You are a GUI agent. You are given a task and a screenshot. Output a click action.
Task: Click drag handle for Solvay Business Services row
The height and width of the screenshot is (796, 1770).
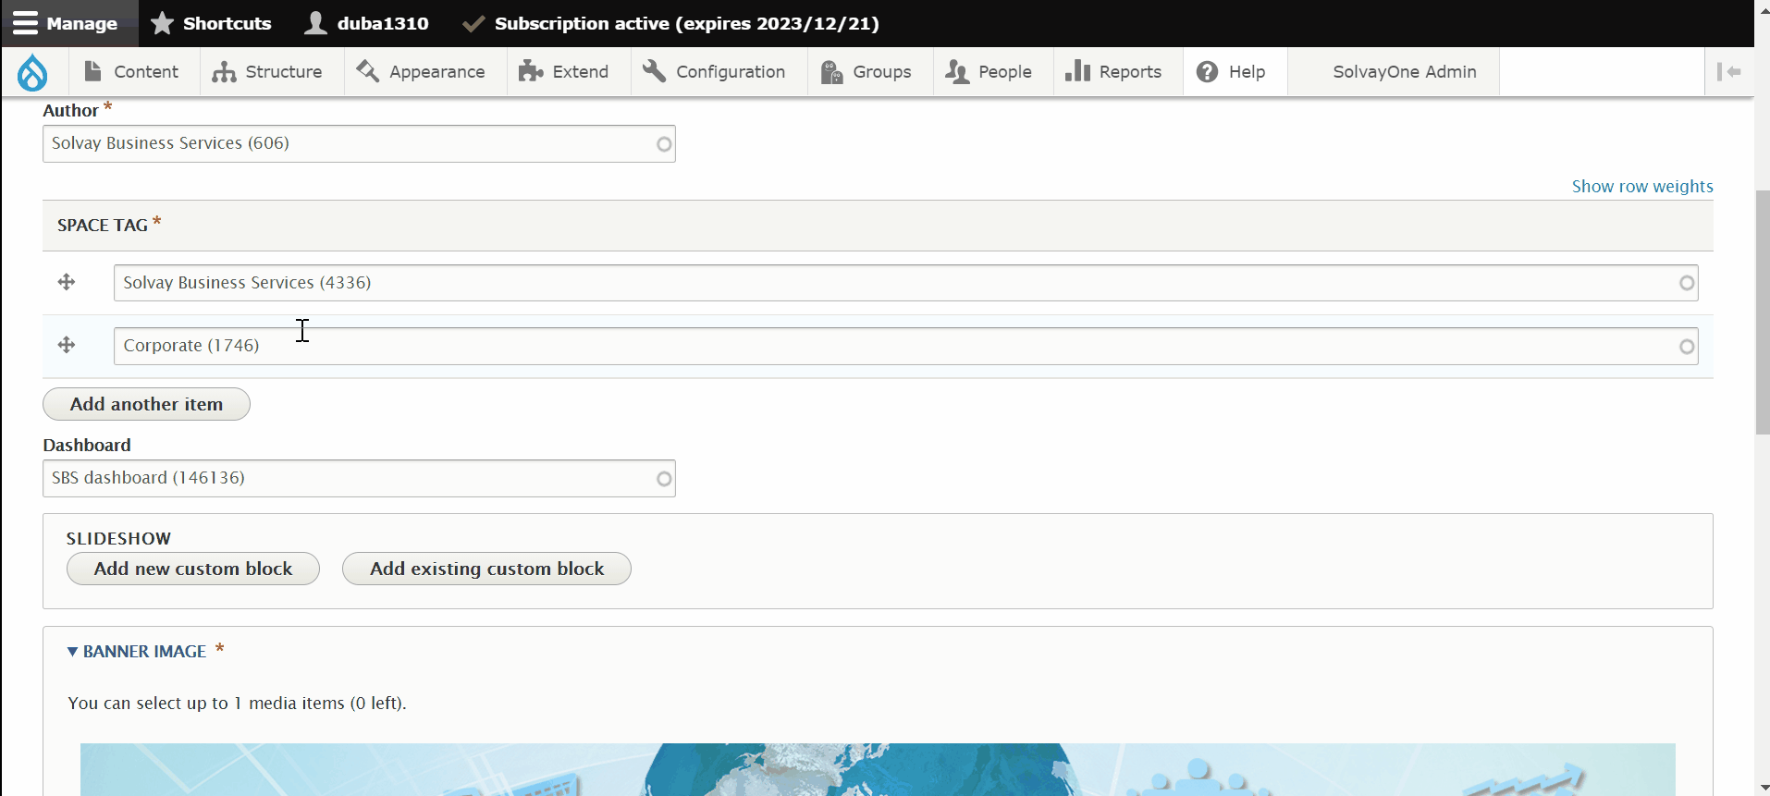pyautogui.click(x=67, y=283)
